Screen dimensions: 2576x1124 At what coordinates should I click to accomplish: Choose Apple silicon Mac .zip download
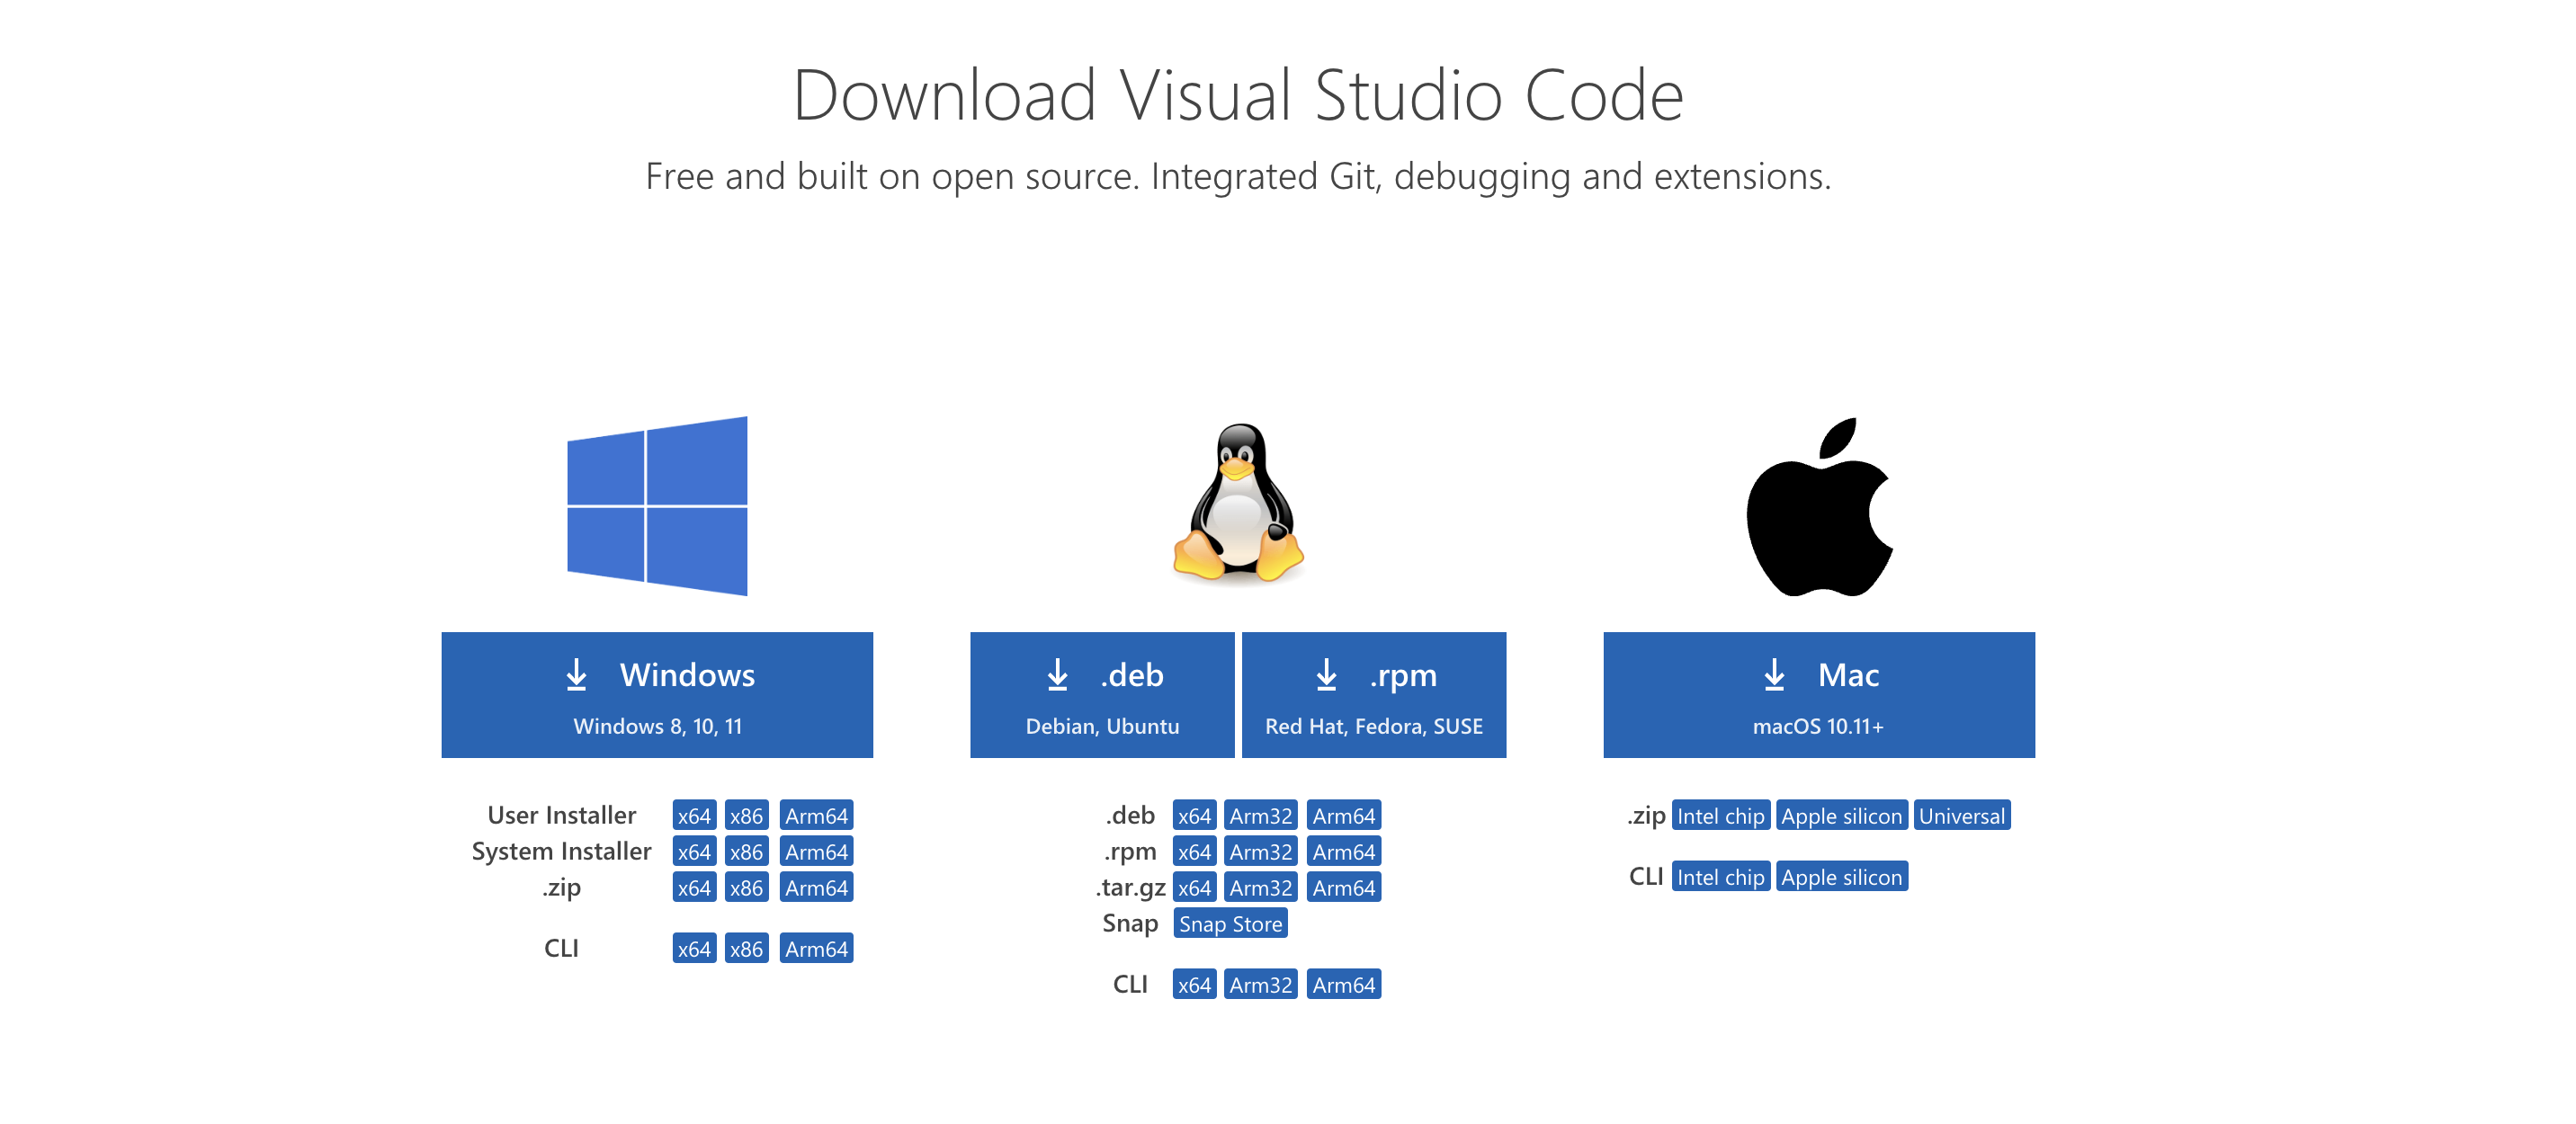(x=1841, y=816)
